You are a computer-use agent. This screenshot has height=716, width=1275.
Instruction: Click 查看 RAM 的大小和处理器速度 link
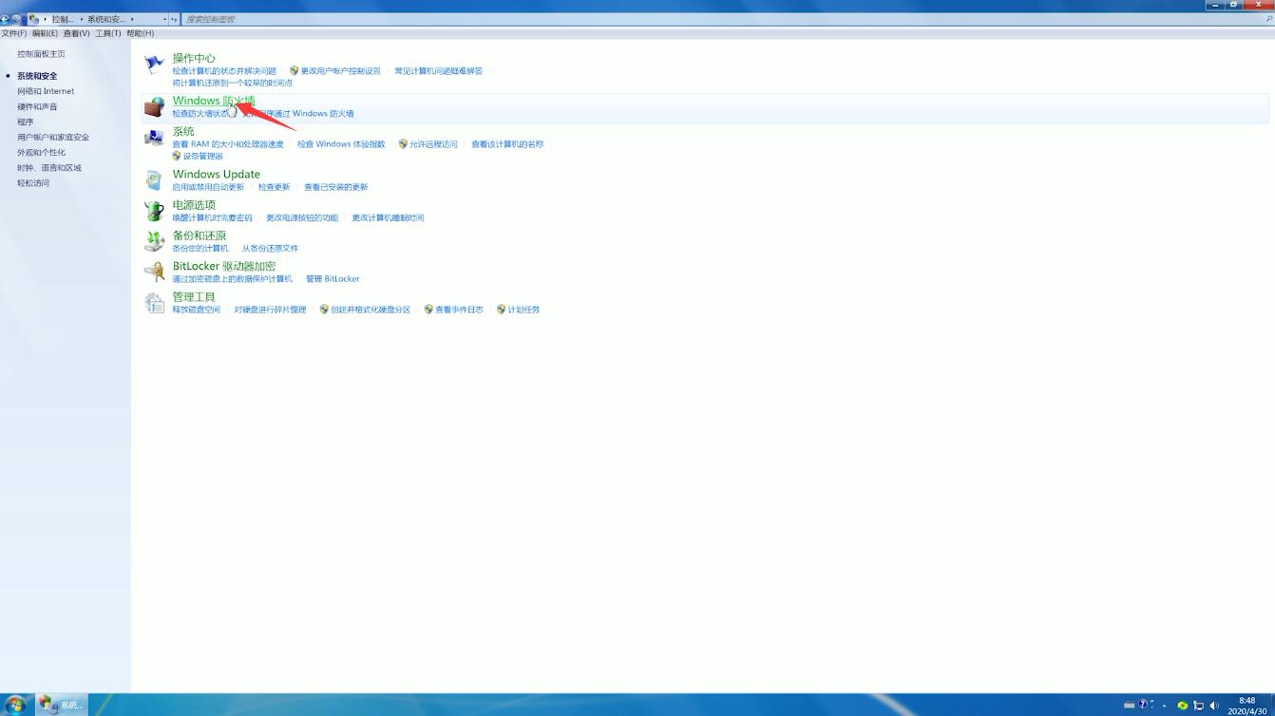tap(228, 144)
